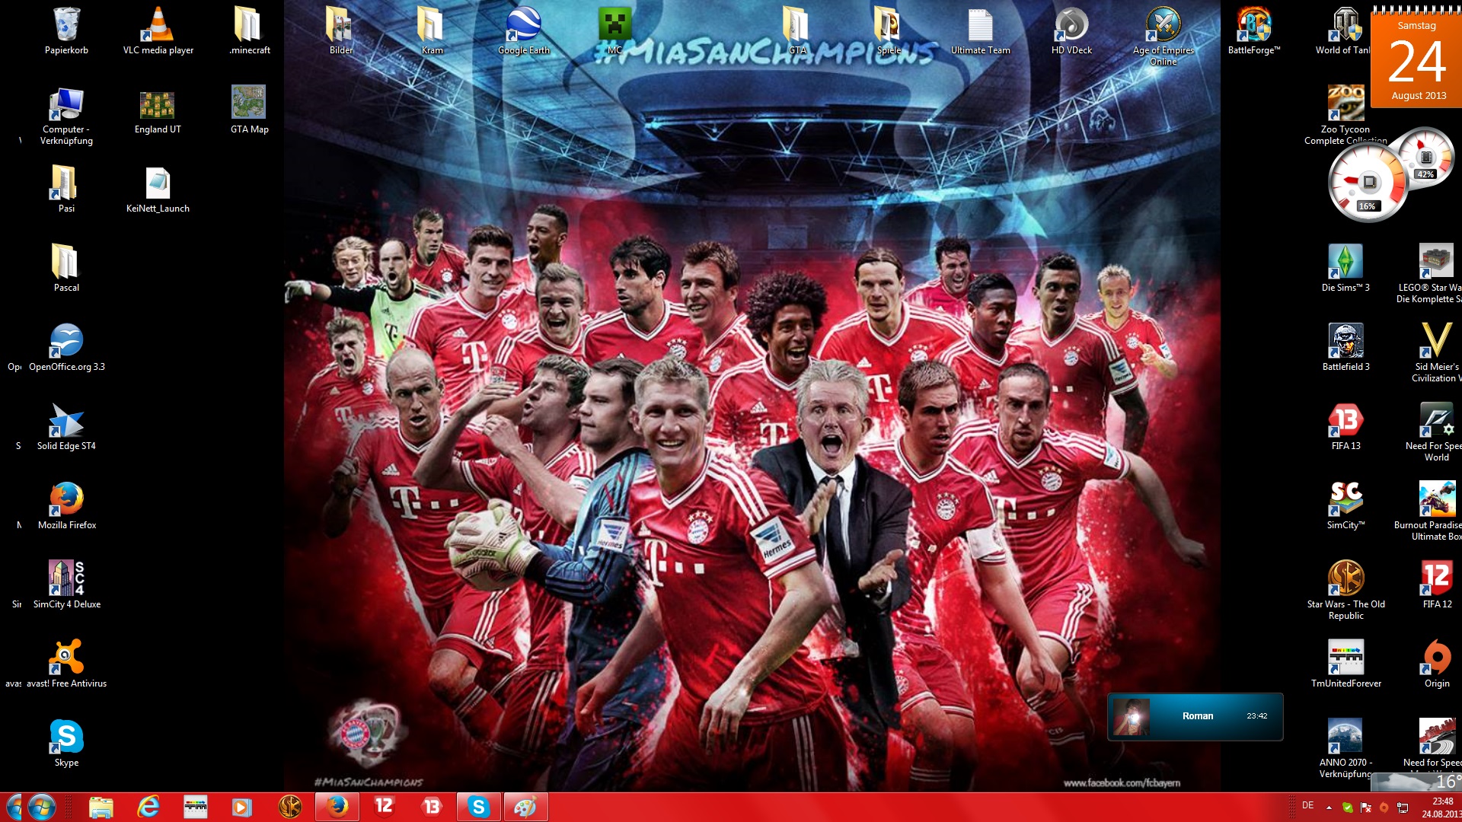Launch Die Sims 3 shortcut

[1345, 263]
